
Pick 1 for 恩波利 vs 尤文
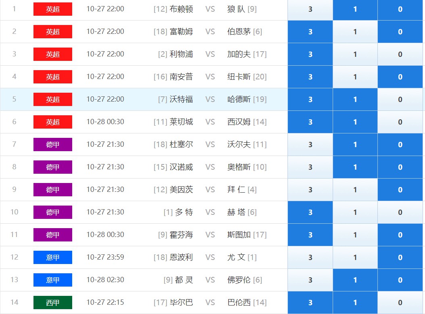pos(355,258)
